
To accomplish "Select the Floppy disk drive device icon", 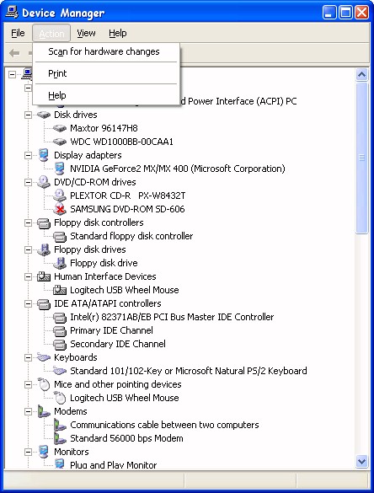I will [x=60, y=263].
